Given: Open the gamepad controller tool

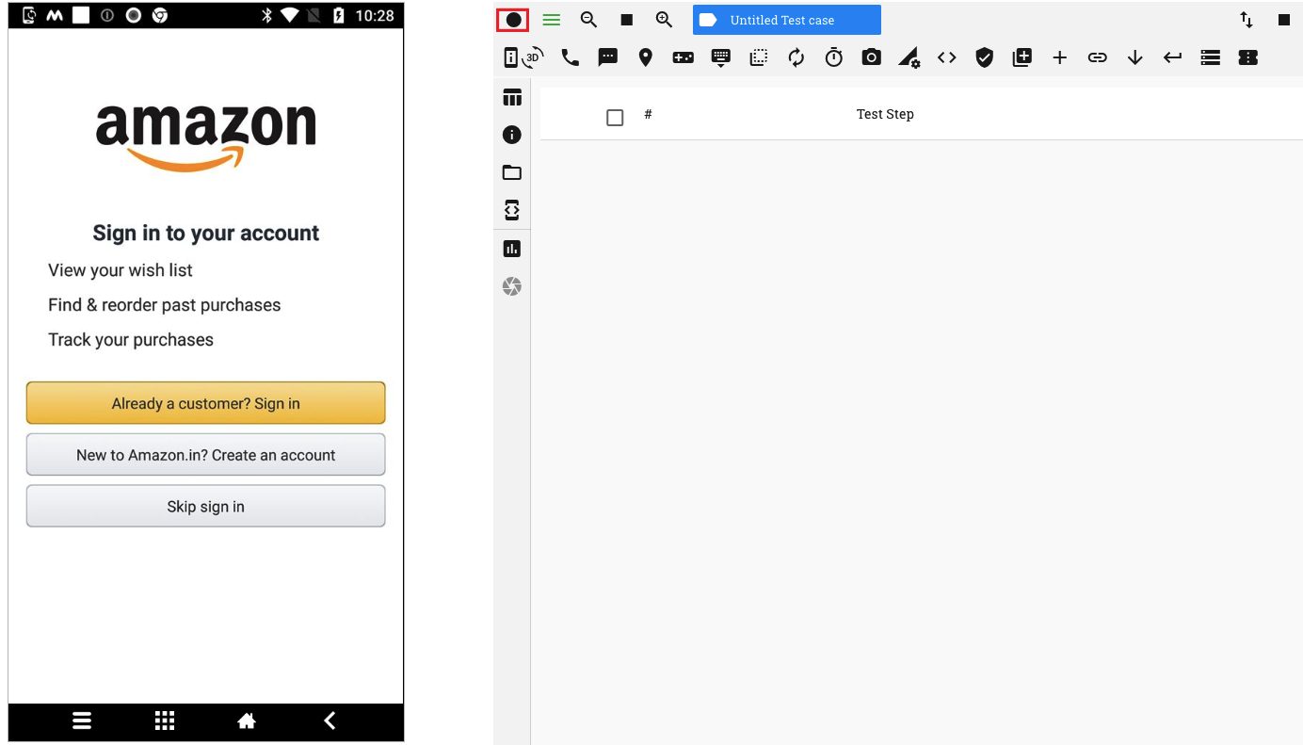Looking at the screenshot, I should [x=683, y=57].
